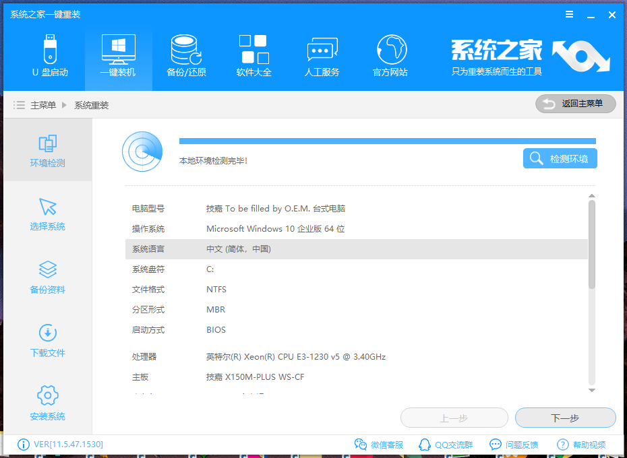Select the 操作系统 Windows 10 企业版 row
Viewport: 627px width, 458px height.
[x=356, y=228]
